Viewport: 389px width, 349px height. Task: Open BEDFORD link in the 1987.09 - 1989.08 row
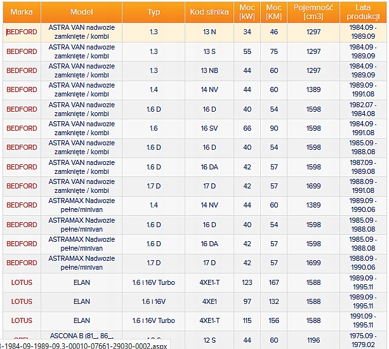pos(22,167)
